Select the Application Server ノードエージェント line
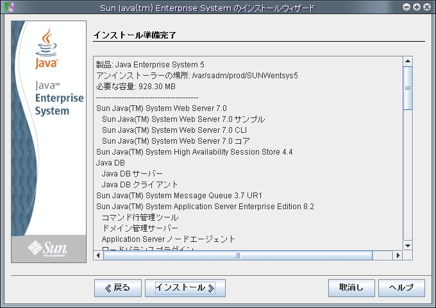This screenshot has width=436, height=308. tap(168, 239)
